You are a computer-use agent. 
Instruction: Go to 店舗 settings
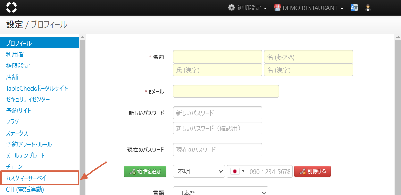pyautogui.click(x=12, y=77)
